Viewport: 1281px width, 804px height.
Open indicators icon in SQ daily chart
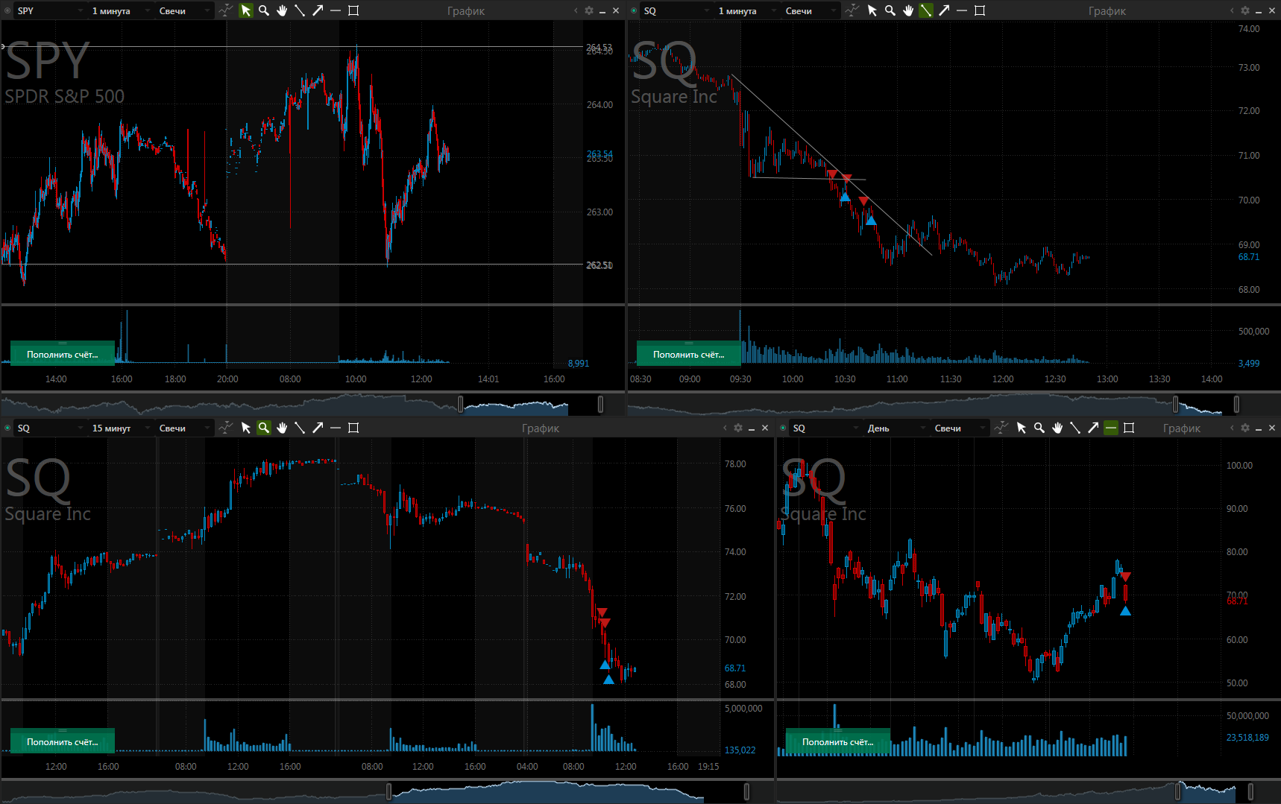point(1001,428)
